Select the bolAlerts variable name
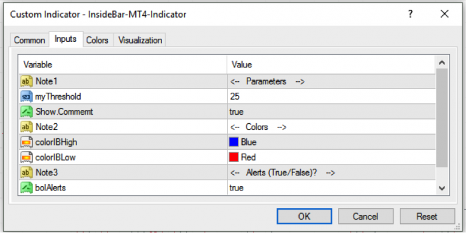This screenshot has width=466, height=233. pos(50,187)
